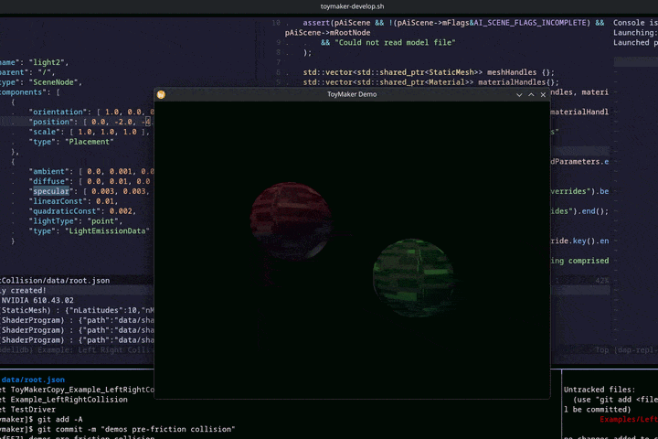Click the git commit command line
This screenshot has width=658, height=439.
pos(118,429)
